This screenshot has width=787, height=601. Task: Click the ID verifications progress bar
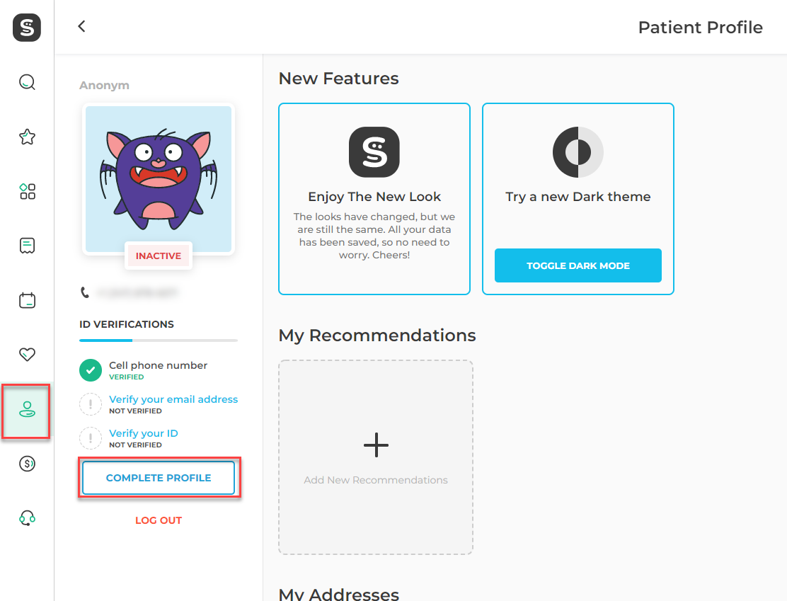coord(159,340)
